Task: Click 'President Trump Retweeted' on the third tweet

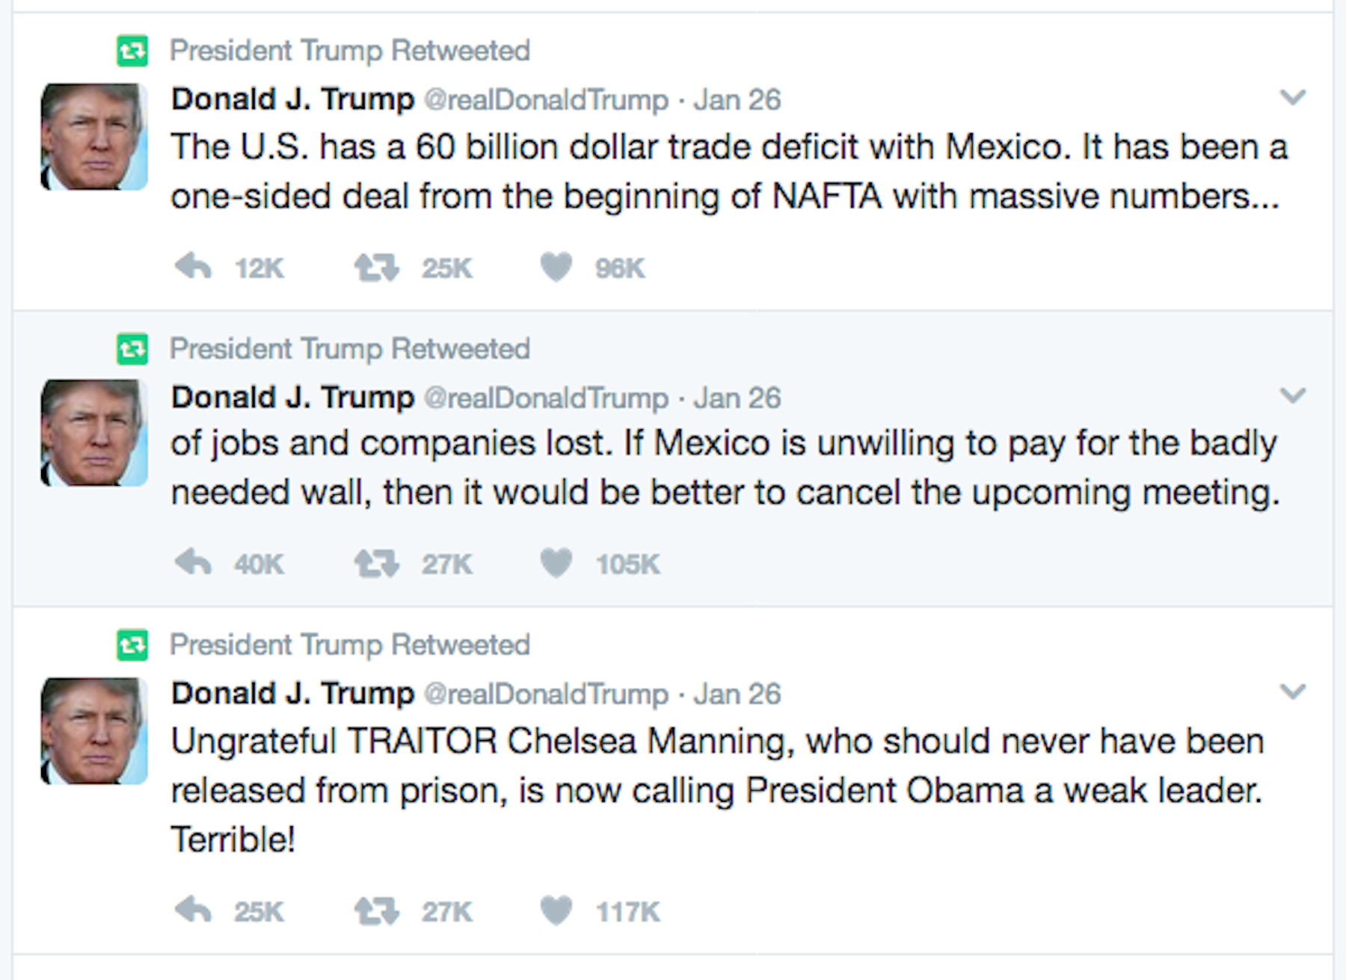Action: (x=349, y=644)
